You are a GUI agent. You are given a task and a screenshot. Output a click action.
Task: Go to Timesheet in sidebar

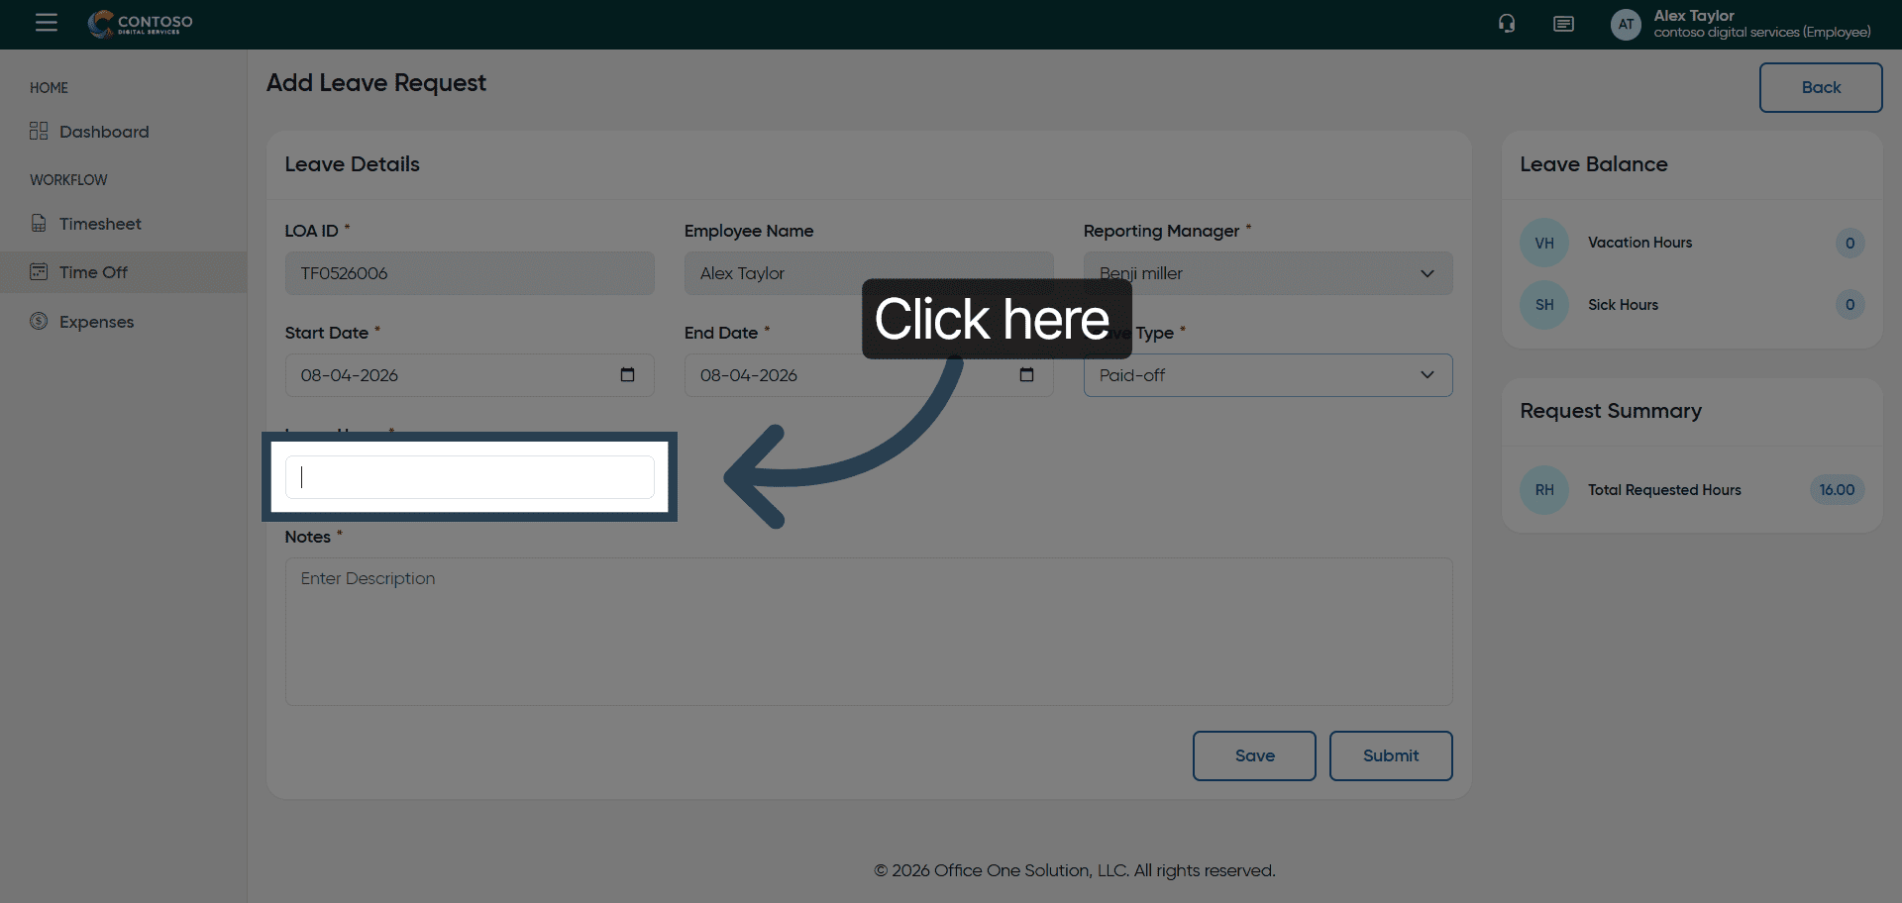[x=100, y=224]
